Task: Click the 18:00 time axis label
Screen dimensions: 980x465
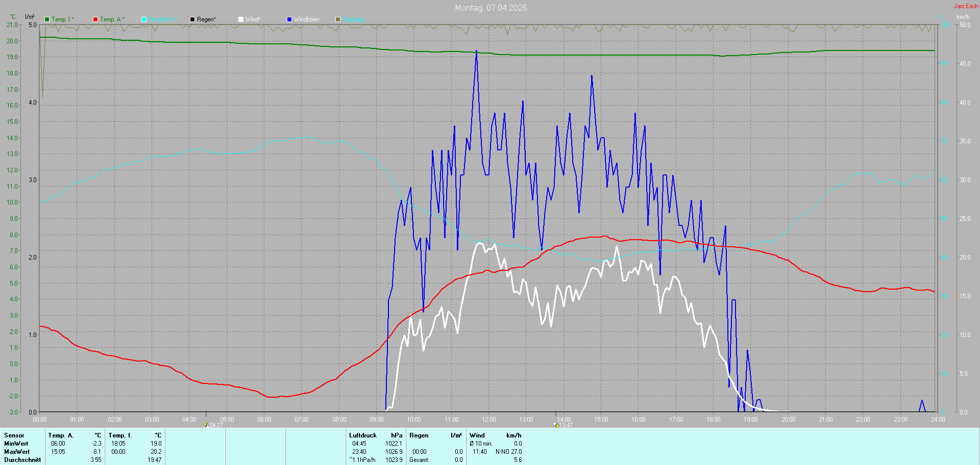Action: tap(713, 420)
